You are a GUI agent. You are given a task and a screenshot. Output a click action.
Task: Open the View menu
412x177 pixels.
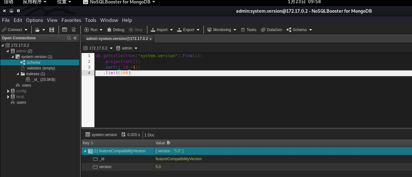[52, 20]
